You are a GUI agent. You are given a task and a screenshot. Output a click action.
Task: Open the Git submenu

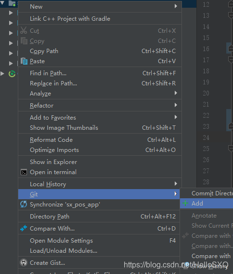99,194
